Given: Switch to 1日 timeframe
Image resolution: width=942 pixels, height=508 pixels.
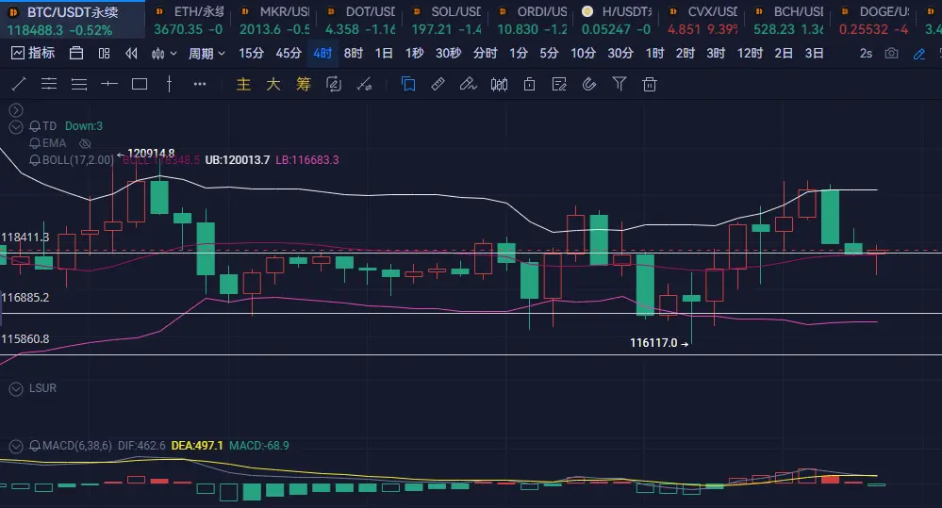Looking at the screenshot, I should coord(384,54).
